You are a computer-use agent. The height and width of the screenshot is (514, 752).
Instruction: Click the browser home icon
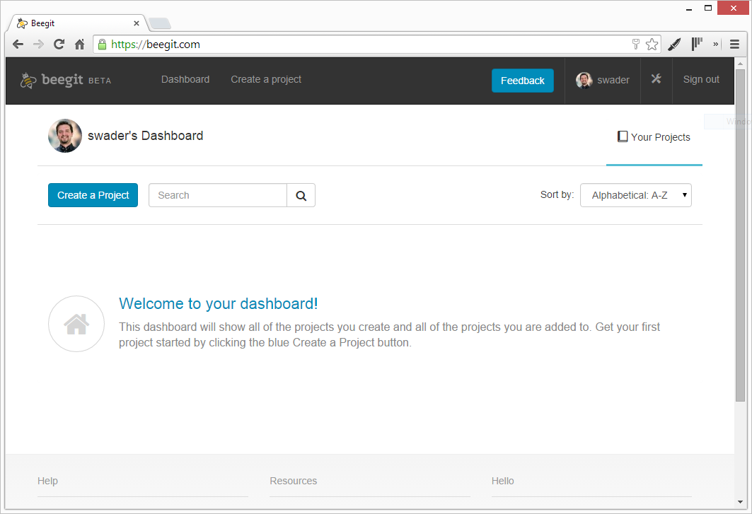click(79, 45)
